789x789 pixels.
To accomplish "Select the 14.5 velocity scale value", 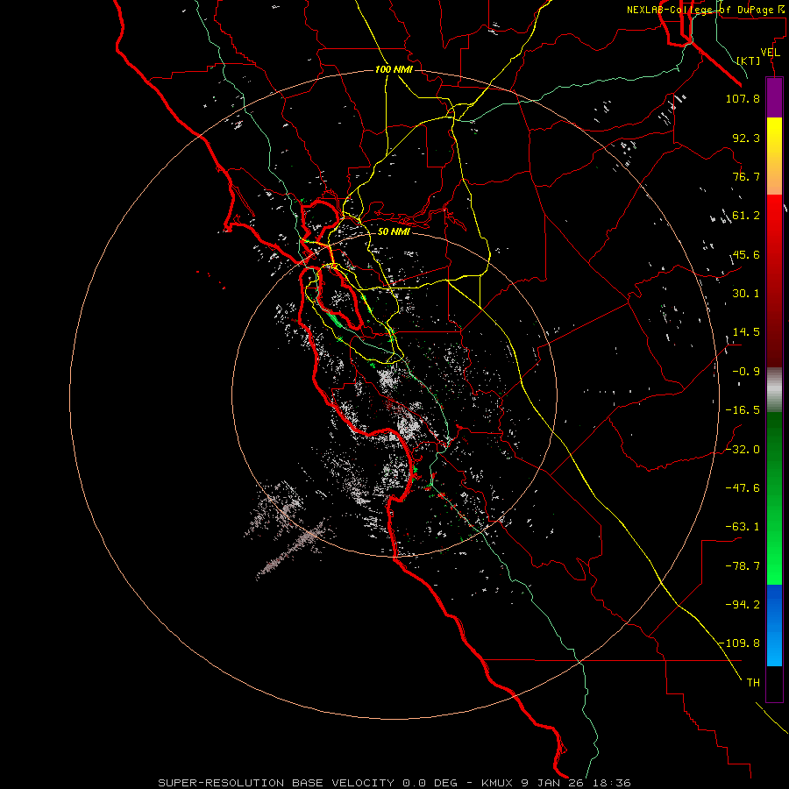I will pos(746,332).
